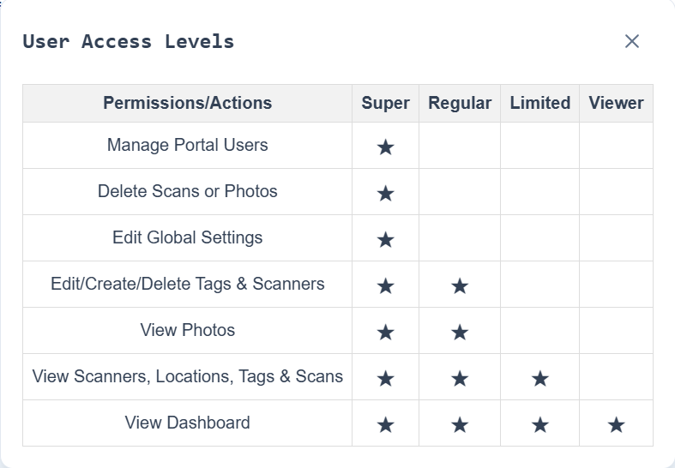
Task: Click the User Access Levels dialog title
Action: tap(128, 41)
